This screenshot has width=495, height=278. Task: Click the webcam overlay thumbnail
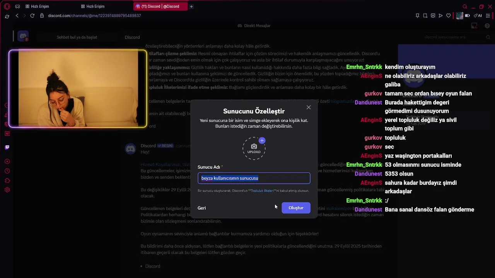[78, 89]
